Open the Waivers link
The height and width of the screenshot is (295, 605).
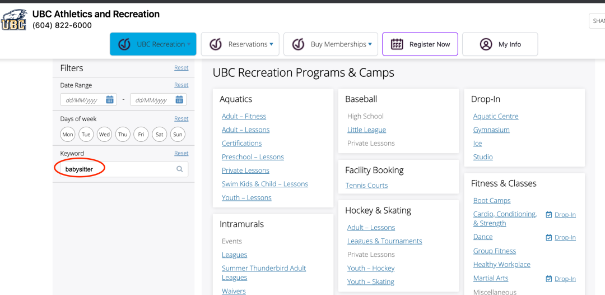(x=234, y=291)
